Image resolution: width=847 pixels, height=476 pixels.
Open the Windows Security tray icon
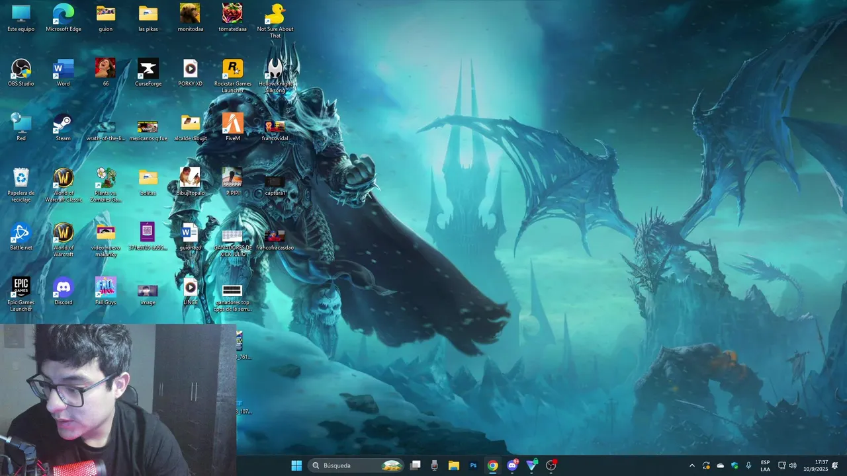(735, 465)
